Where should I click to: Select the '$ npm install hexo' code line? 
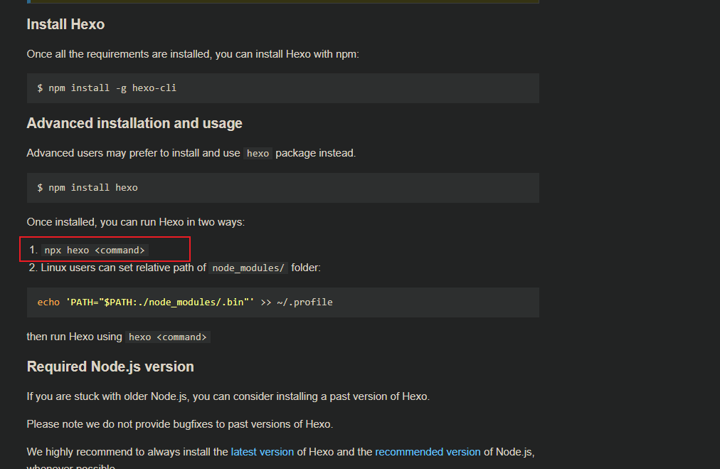pyautogui.click(x=88, y=187)
